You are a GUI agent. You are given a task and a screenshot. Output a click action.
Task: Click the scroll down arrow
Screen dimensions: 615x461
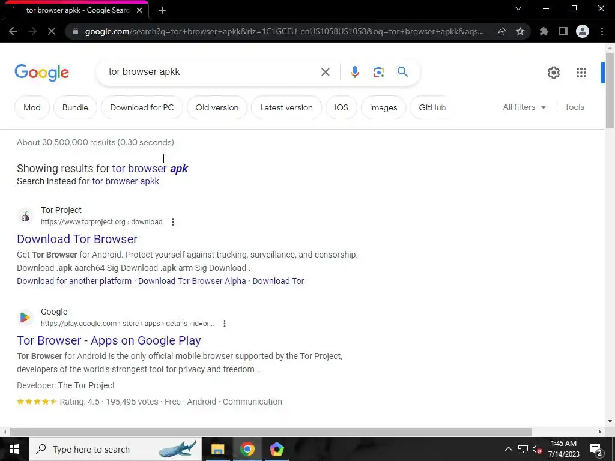pos(610,422)
